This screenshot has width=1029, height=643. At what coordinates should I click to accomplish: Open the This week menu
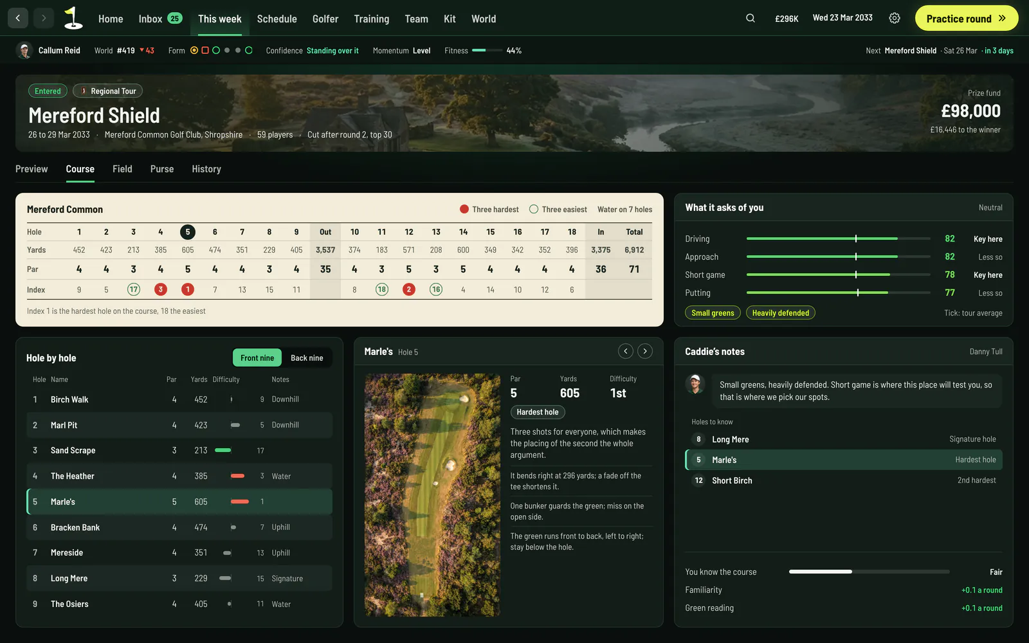220,19
